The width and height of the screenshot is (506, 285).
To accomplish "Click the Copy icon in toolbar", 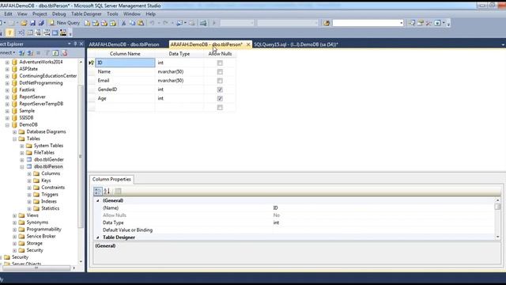I will 132,23.
